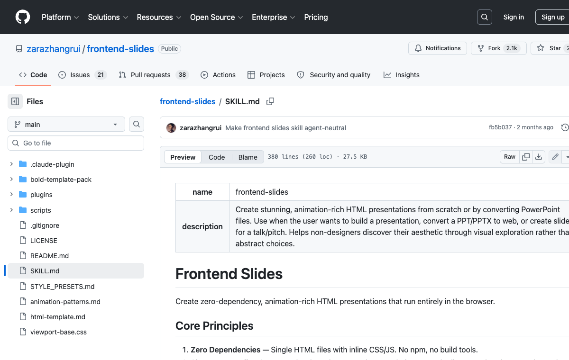Open the Code tab
The width and height of the screenshot is (569, 360).
click(33, 75)
